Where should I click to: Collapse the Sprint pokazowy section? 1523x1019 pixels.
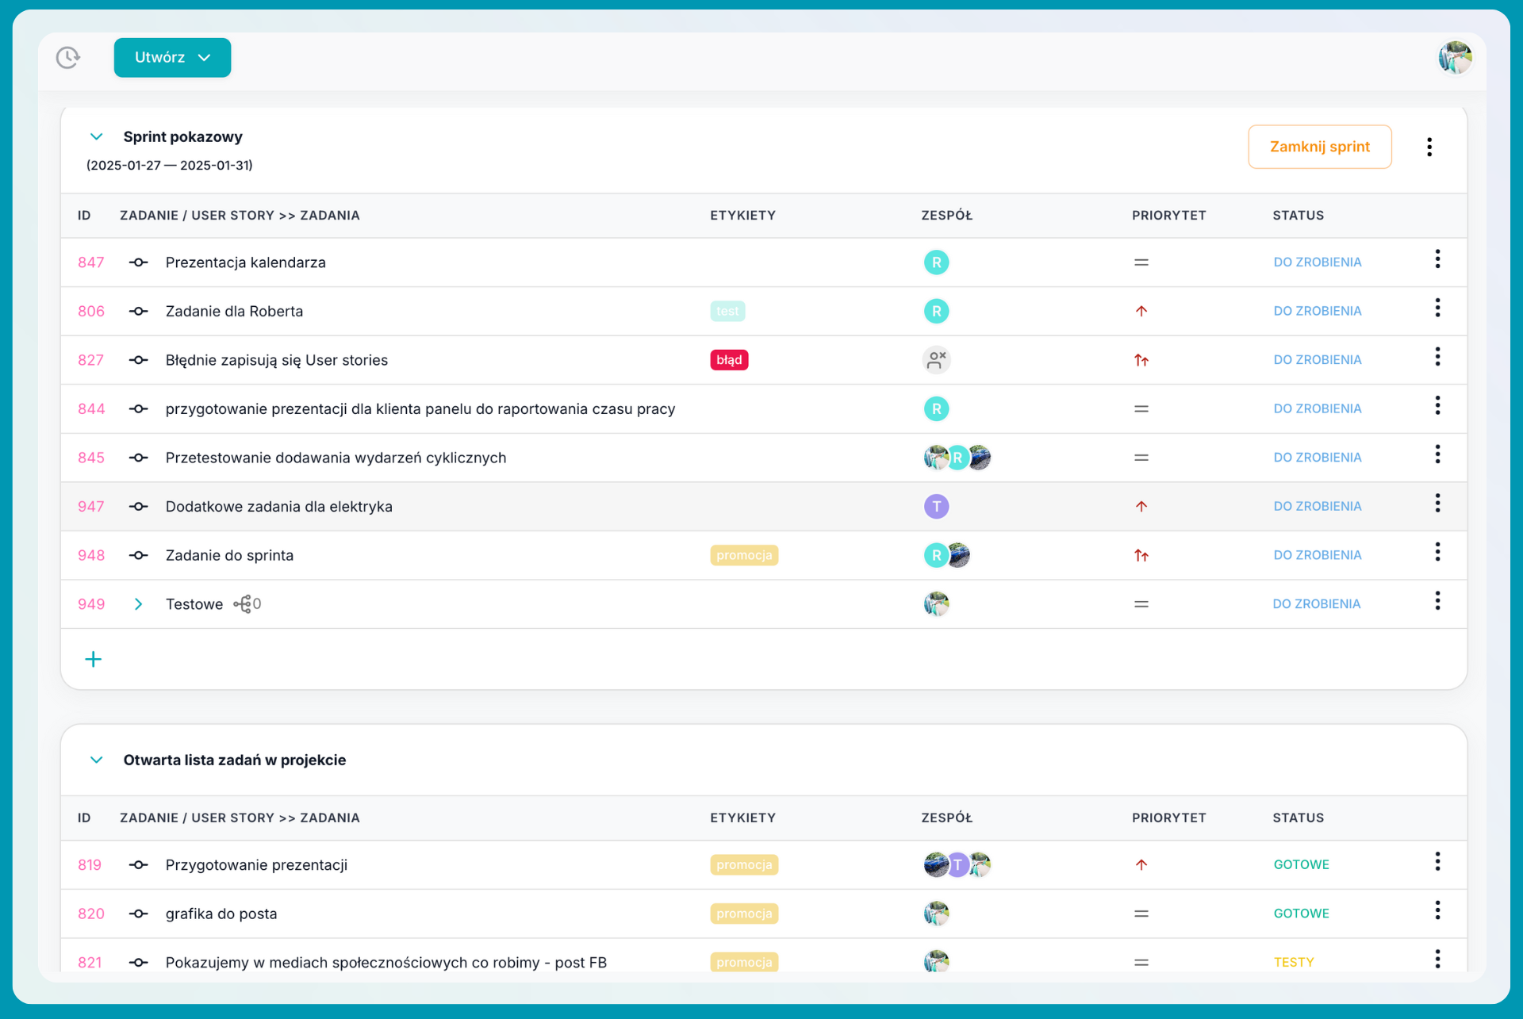click(x=97, y=136)
